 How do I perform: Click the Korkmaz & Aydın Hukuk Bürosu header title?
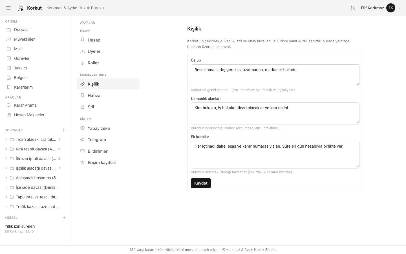(75, 8)
